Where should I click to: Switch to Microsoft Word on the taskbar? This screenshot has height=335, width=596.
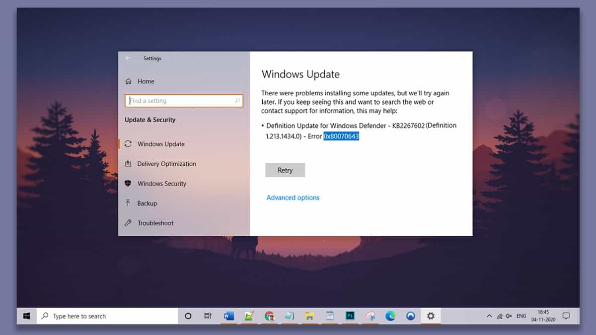pos(229,316)
